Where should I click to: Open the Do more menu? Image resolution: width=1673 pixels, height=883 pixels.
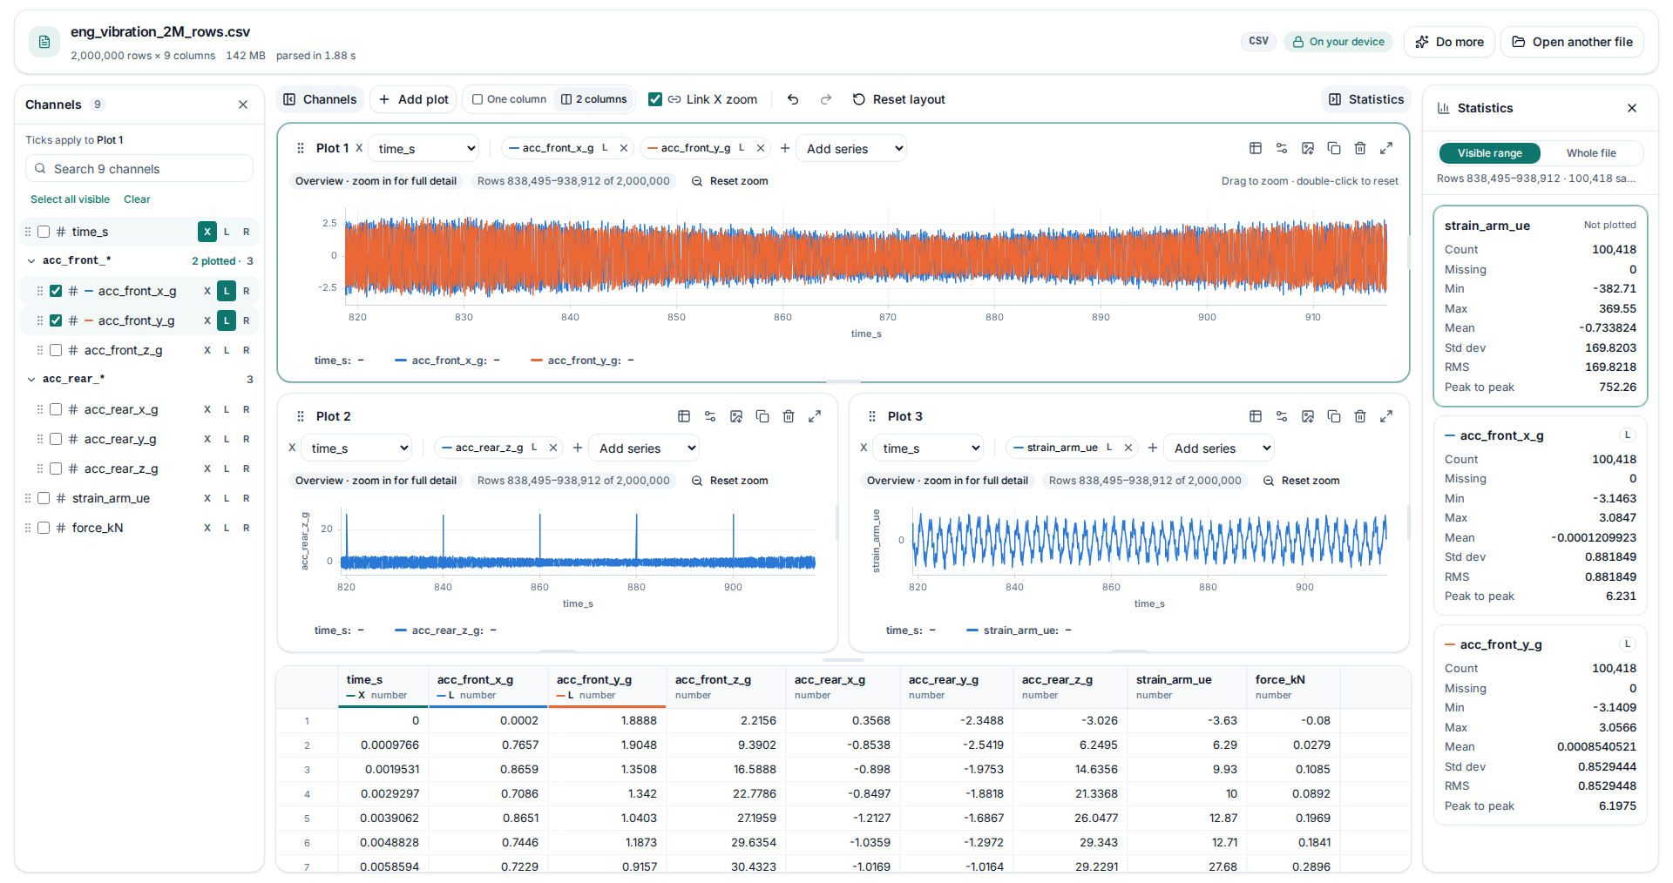(x=1449, y=42)
